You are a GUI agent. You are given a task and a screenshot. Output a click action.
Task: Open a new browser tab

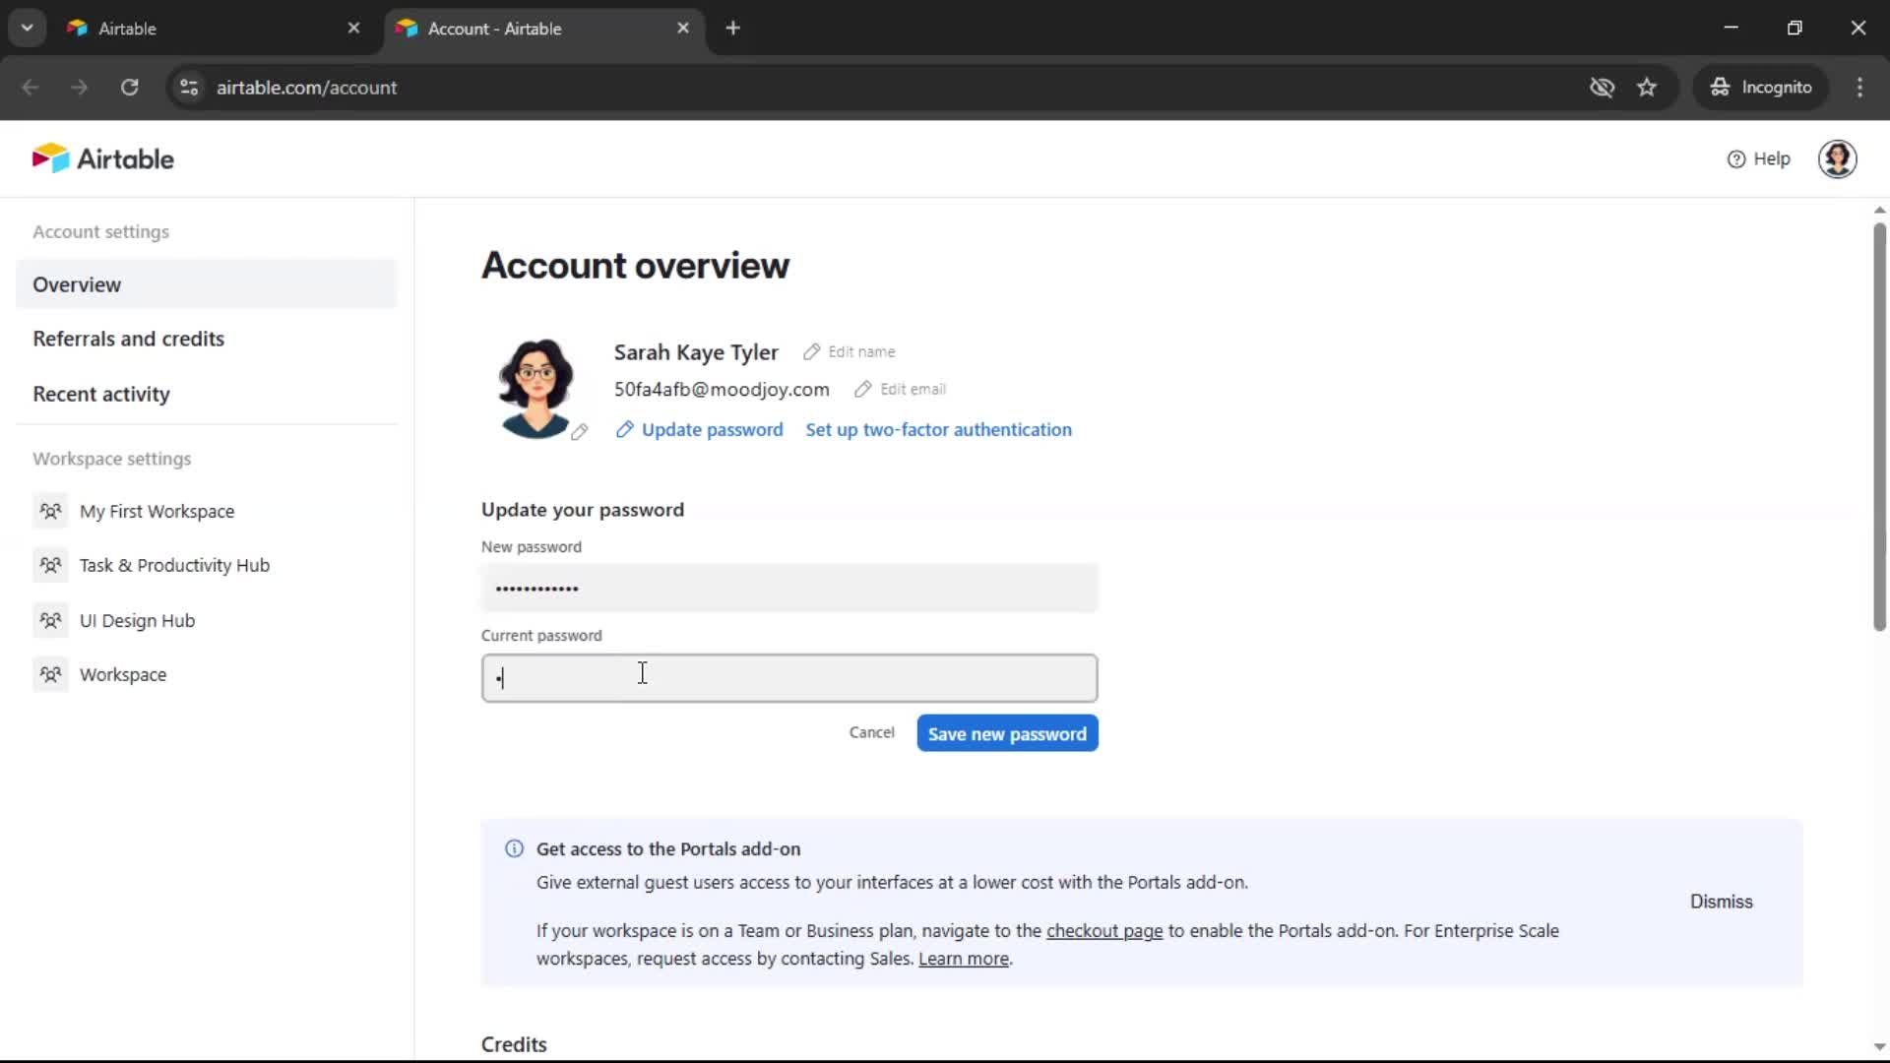732,28
